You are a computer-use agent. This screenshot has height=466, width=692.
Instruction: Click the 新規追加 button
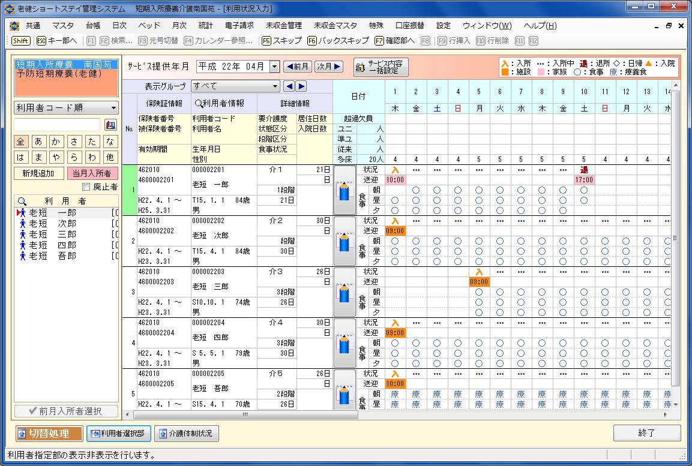(x=38, y=173)
